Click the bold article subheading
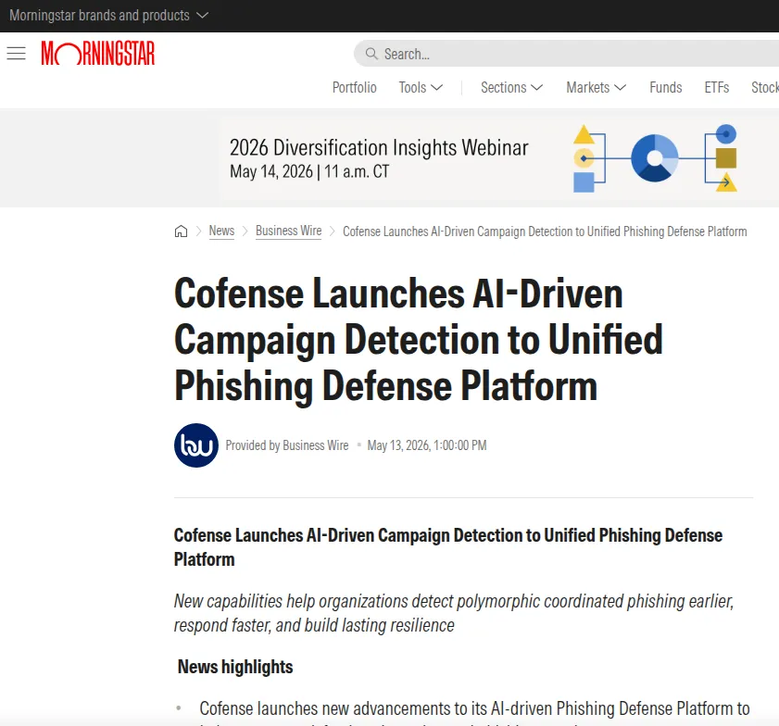The image size is (779, 726). click(448, 547)
